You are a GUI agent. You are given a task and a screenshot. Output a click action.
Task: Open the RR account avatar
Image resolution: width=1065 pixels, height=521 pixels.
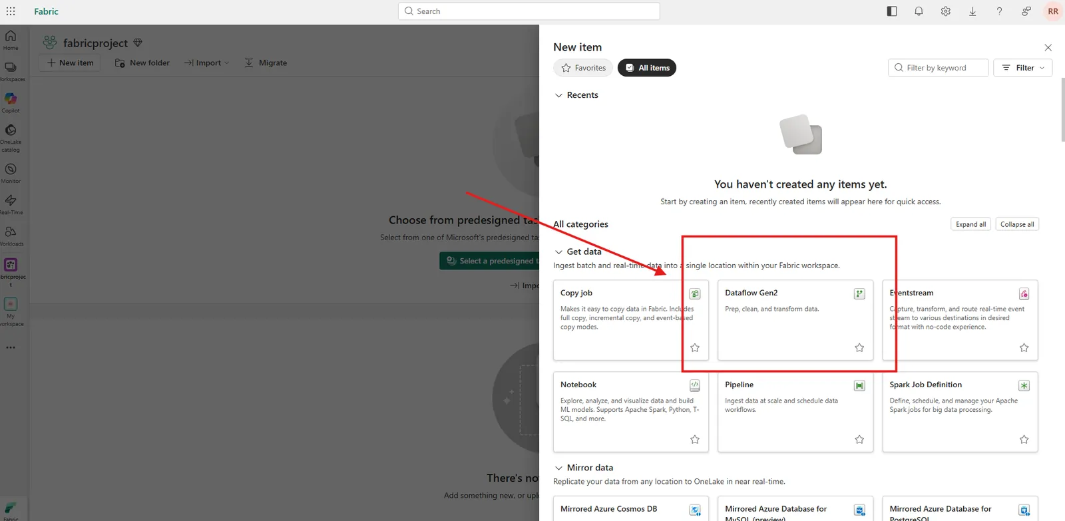(x=1053, y=11)
